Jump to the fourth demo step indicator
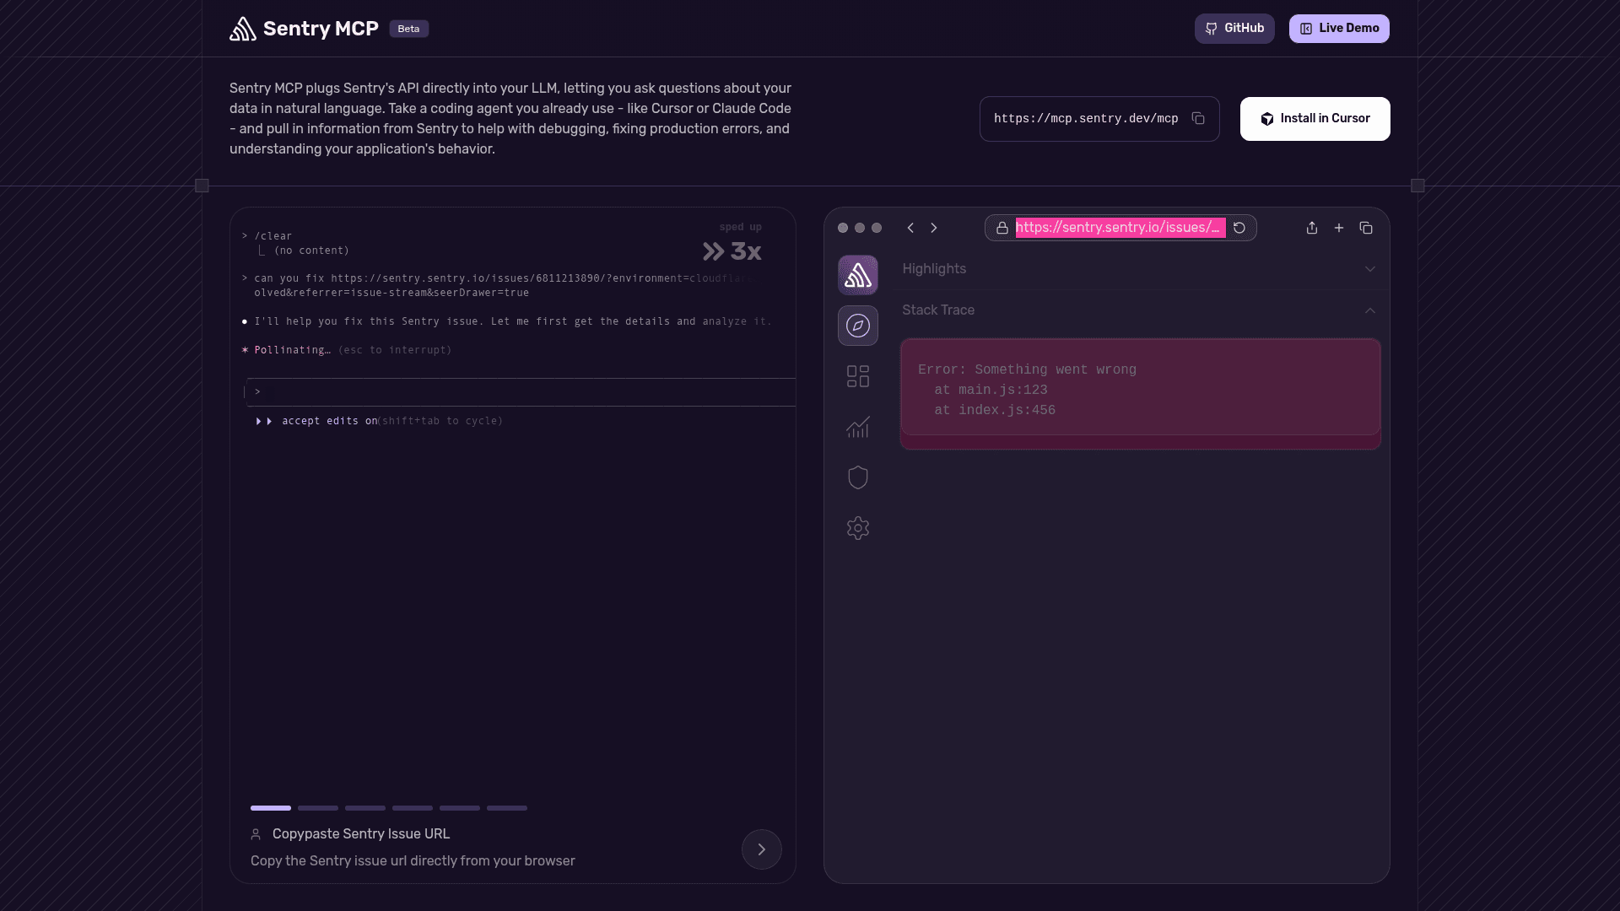Image resolution: width=1620 pixels, height=911 pixels. (x=413, y=808)
